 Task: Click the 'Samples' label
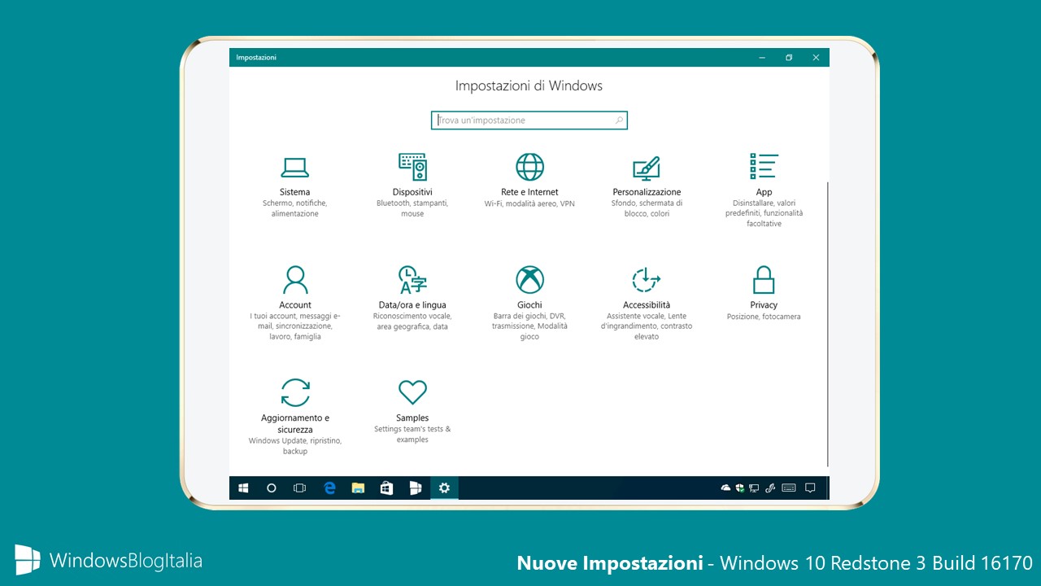[412, 418]
